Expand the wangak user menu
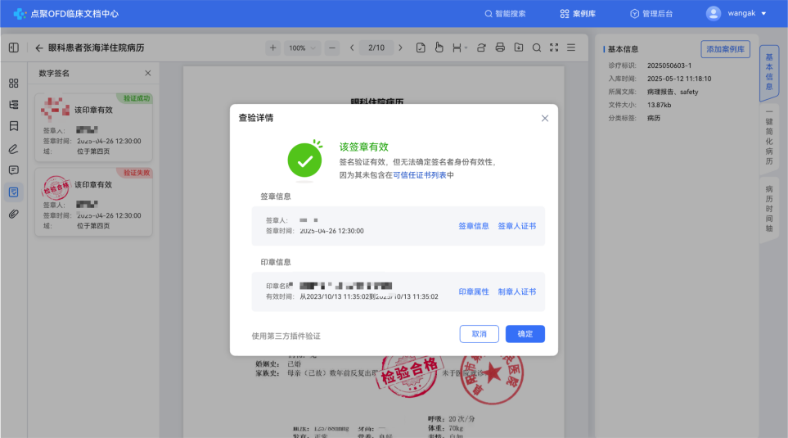 736,13
